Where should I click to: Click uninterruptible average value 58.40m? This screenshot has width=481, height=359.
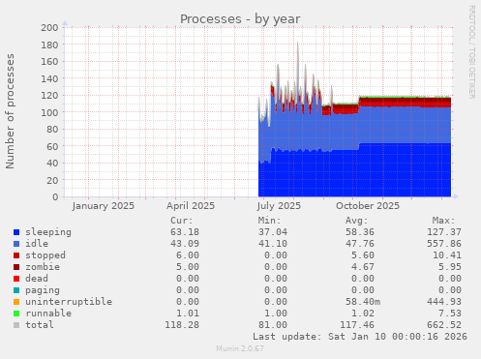[x=363, y=302]
